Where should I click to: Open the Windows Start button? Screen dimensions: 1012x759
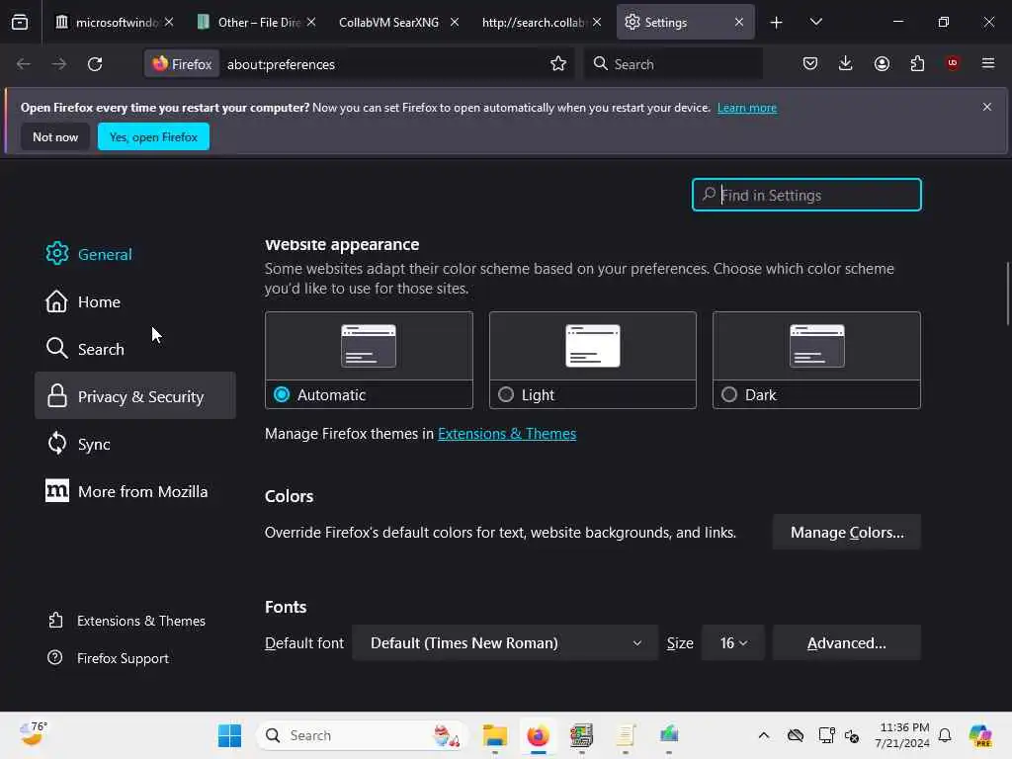click(229, 735)
